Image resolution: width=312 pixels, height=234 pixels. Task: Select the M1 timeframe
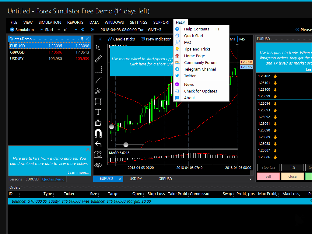pos(233,39)
